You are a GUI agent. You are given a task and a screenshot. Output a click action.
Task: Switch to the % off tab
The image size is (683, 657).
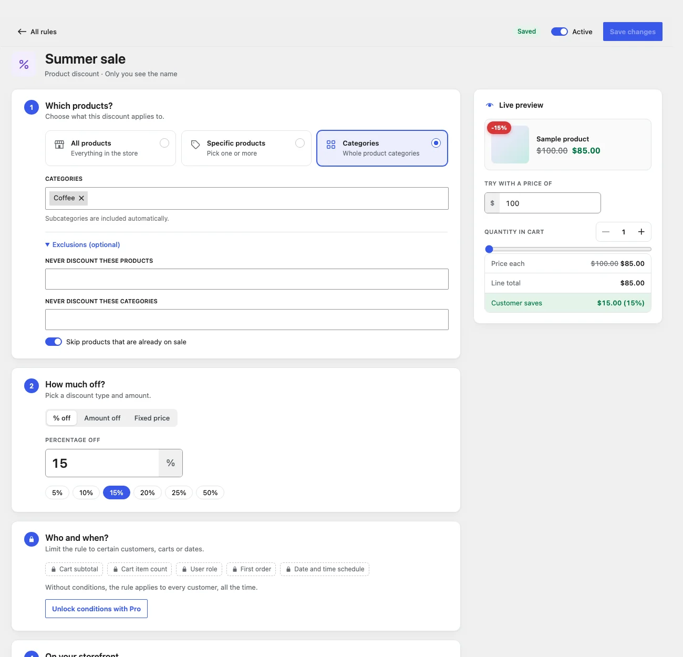[62, 418]
